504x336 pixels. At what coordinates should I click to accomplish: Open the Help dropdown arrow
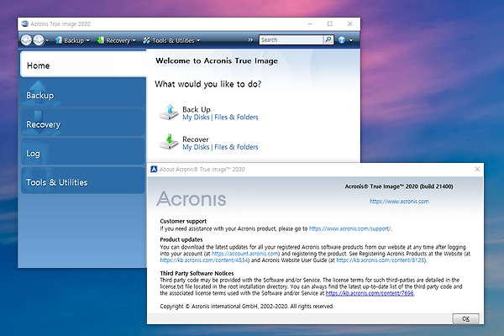tap(351, 40)
